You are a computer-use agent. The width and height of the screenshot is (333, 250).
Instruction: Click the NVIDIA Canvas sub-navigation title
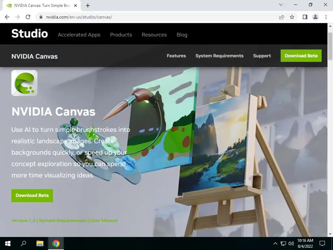point(34,56)
